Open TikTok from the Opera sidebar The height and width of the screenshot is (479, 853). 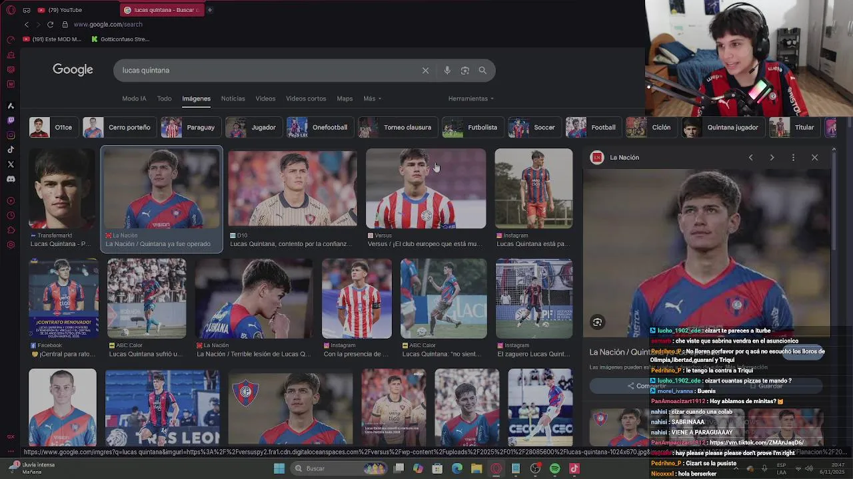point(11,150)
